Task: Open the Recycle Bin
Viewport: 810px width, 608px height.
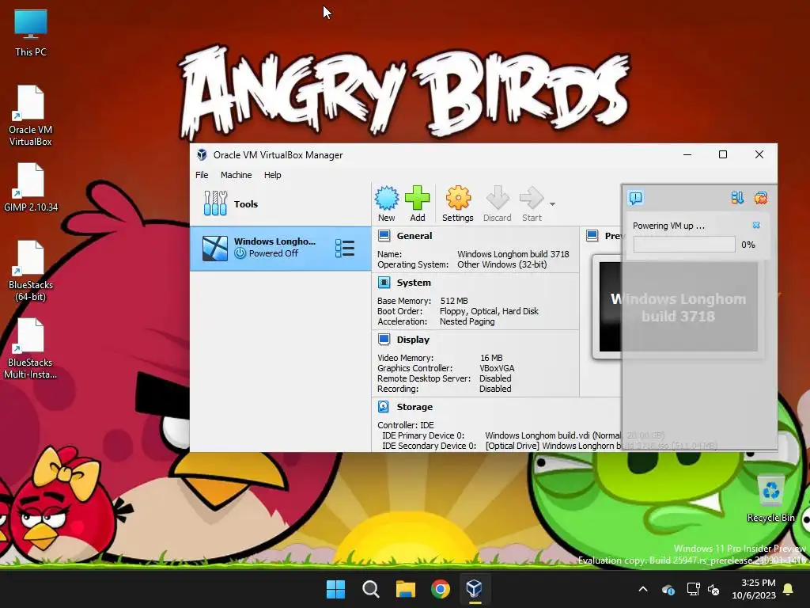Action: (x=770, y=498)
